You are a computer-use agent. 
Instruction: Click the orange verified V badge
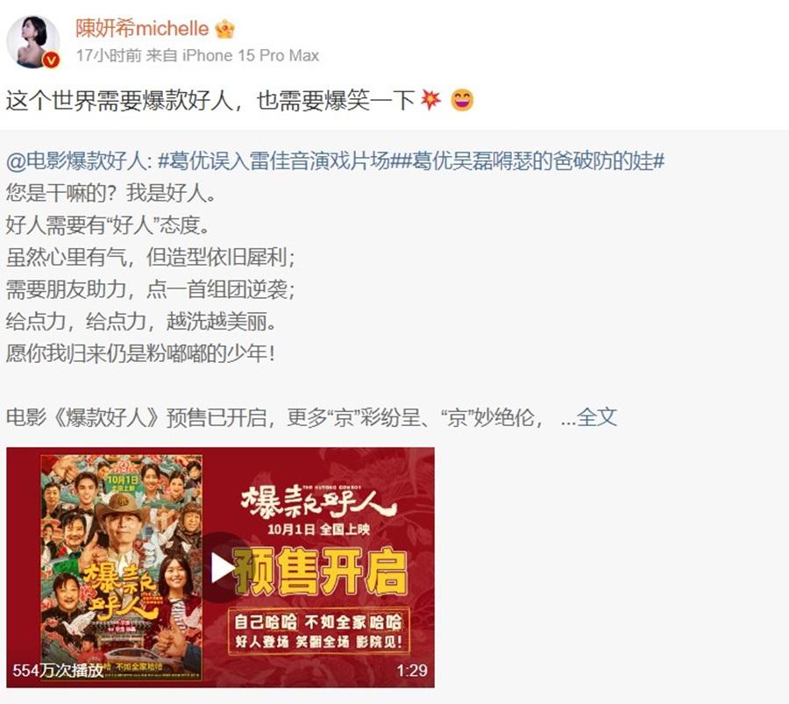tap(52, 60)
